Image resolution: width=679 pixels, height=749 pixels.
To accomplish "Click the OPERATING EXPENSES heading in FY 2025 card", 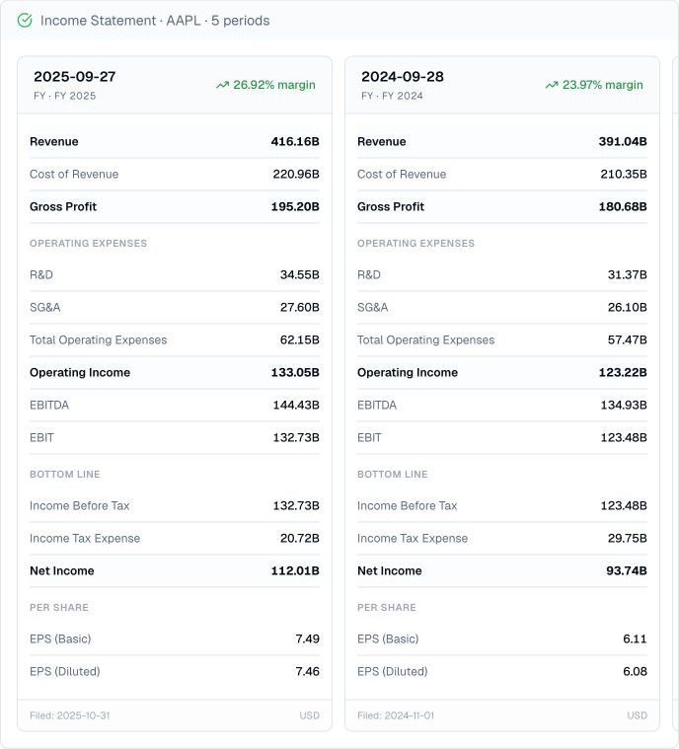I will [x=89, y=243].
